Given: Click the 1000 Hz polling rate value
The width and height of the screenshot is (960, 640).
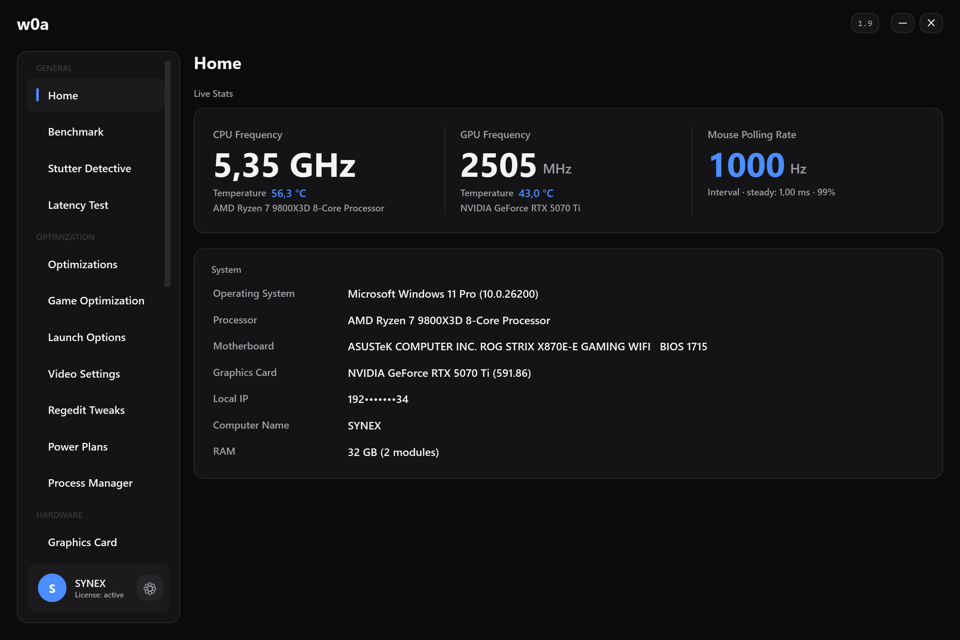Looking at the screenshot, I should click(x=757, y=165).
